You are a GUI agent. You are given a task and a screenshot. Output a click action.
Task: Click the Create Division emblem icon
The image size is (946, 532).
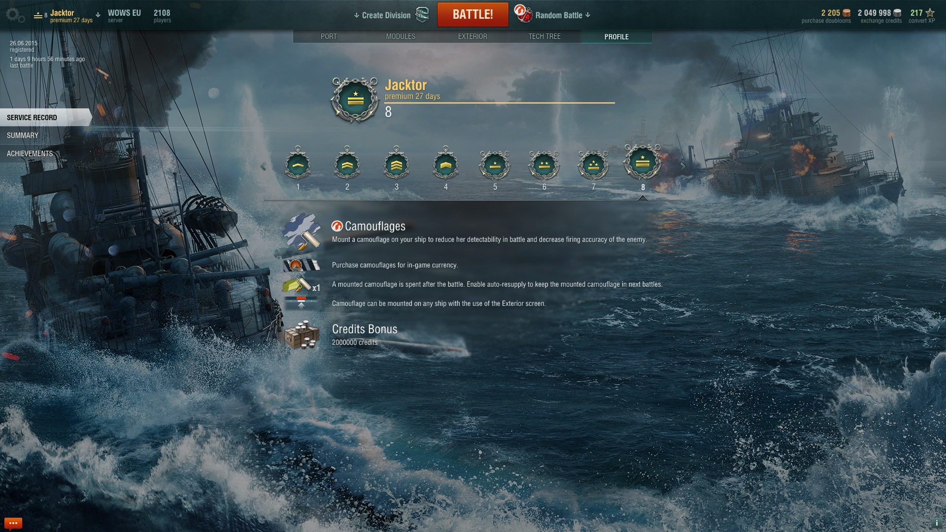pos(422,15)
